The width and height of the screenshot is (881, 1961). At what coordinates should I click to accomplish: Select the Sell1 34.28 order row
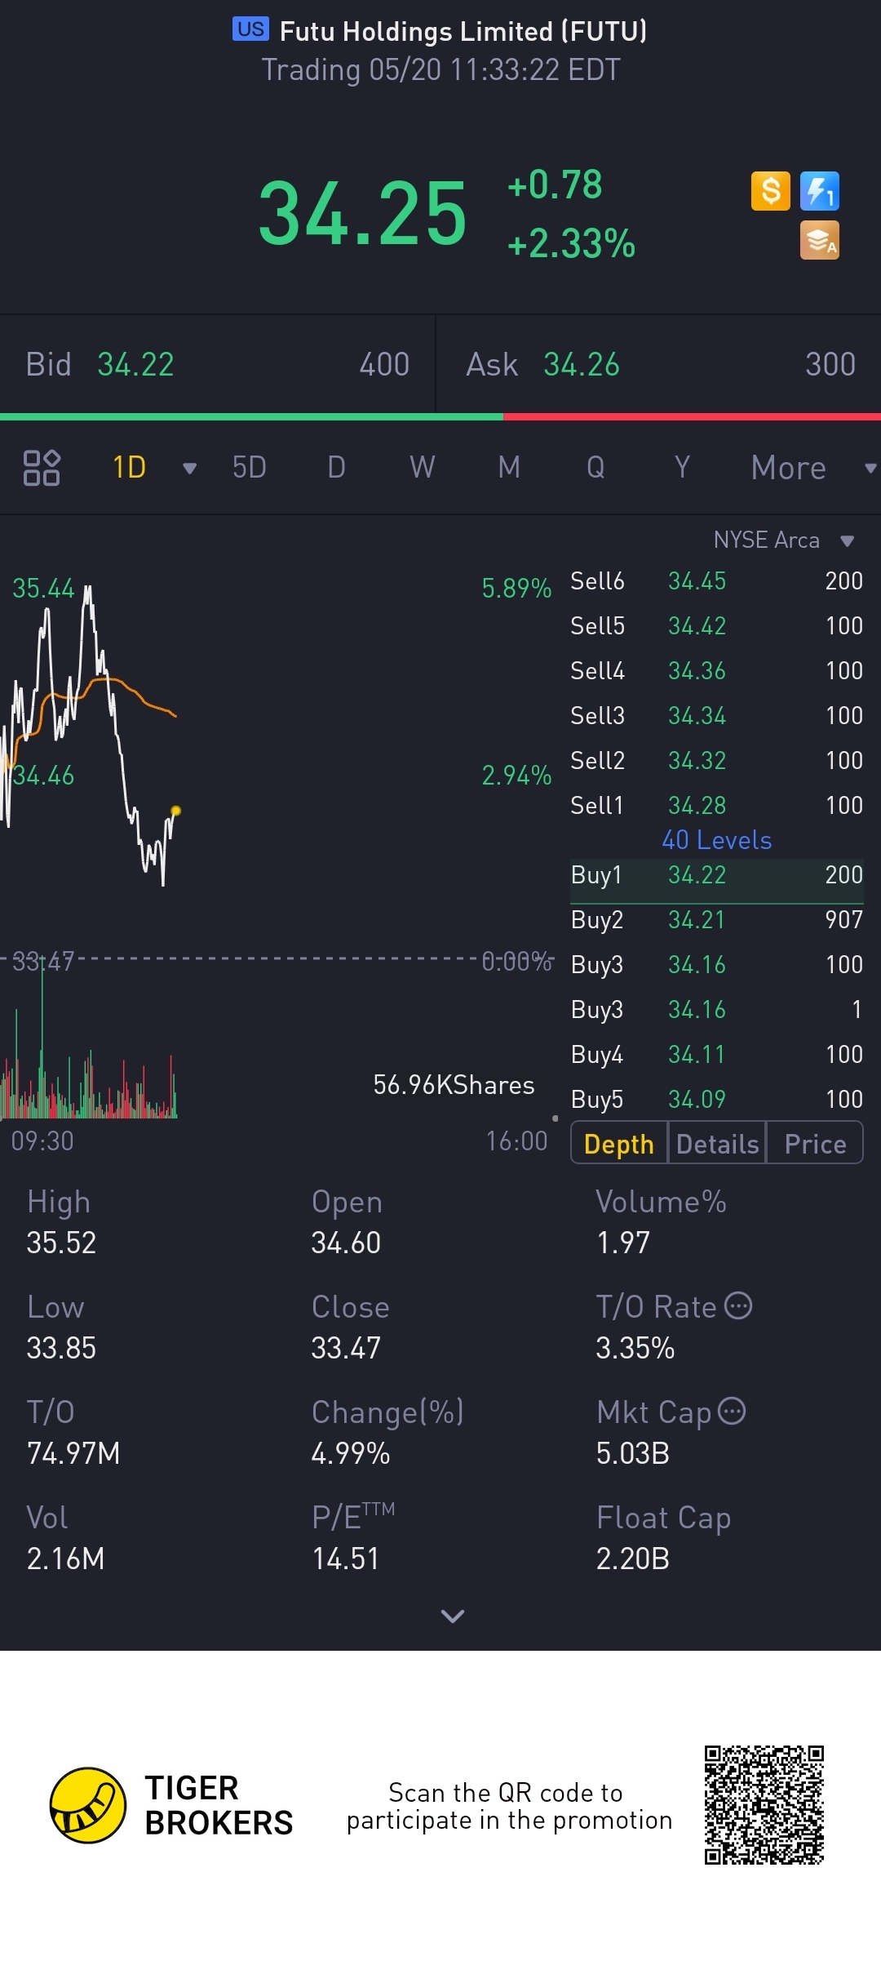click(x=716, y=805)
